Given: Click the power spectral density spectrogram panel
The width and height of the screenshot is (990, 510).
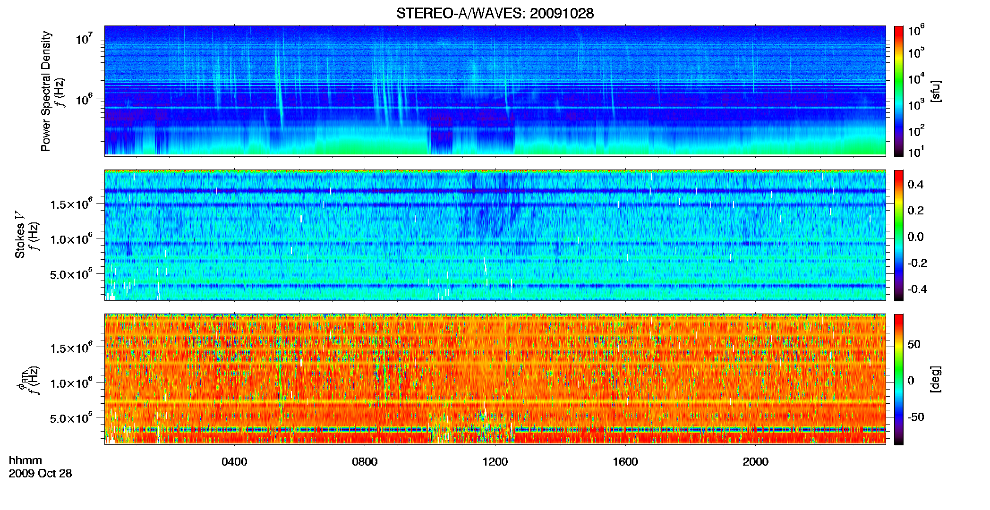Looking at the screenshot, I should point(495,91).
